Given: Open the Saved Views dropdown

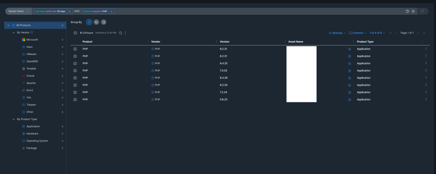Looking at the screenshot, I should 19,11.
